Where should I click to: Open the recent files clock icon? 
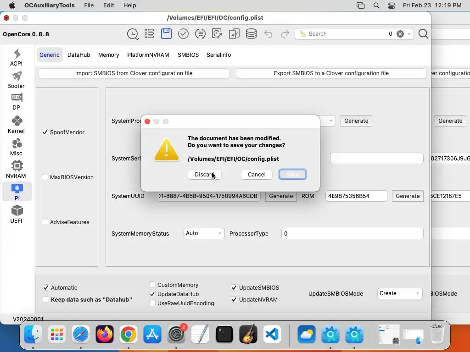[x=133, y=34]
